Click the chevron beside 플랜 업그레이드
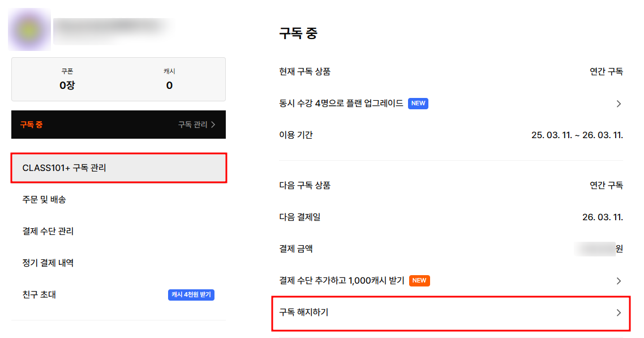Screen dimensions: 644x338 tap(619, 104)
